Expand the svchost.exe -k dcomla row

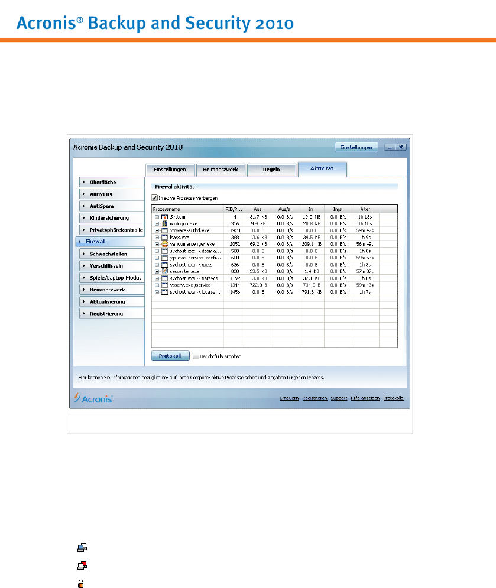point(157,251)
